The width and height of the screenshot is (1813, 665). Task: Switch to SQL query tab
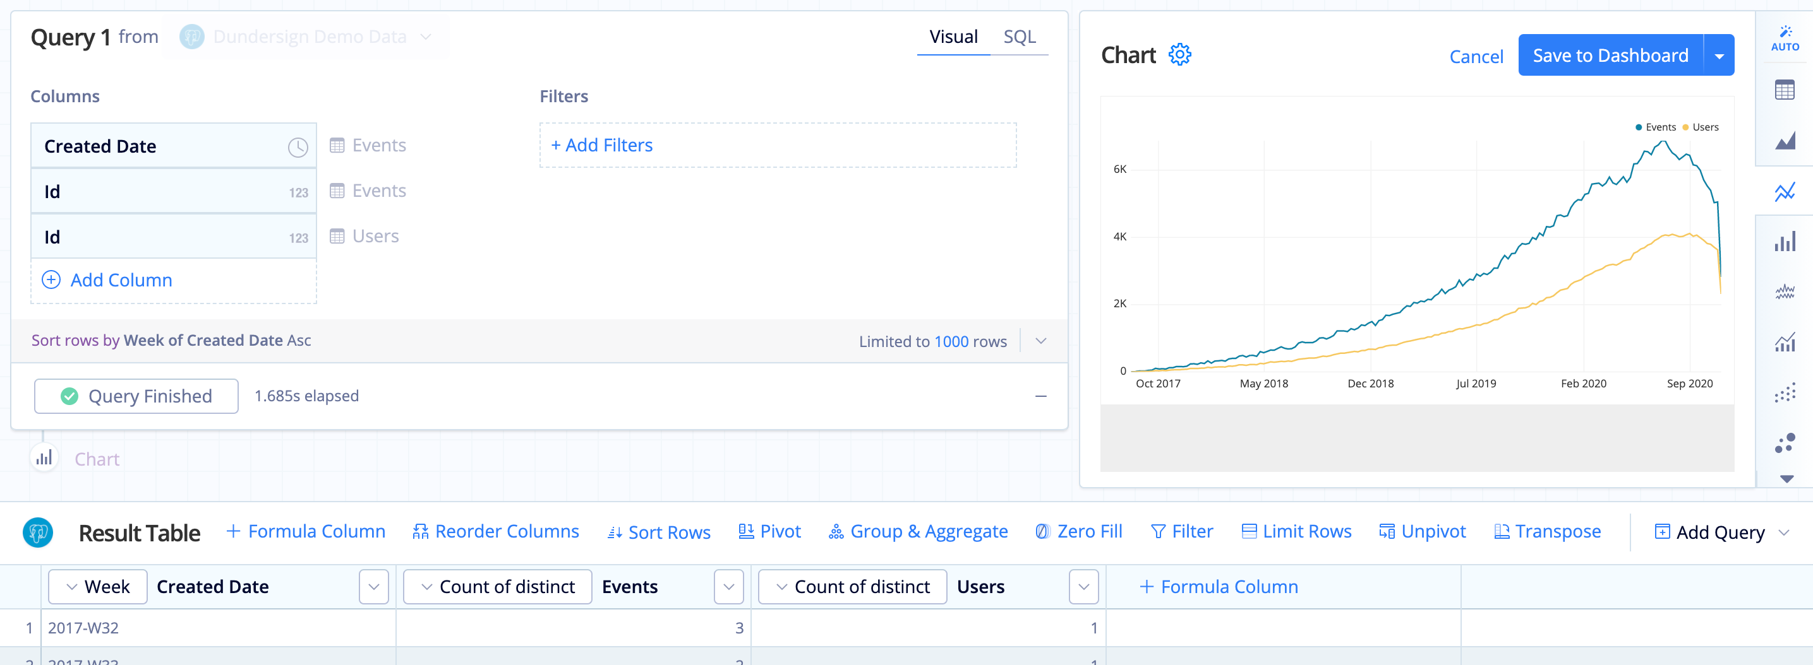(1019, 37)
